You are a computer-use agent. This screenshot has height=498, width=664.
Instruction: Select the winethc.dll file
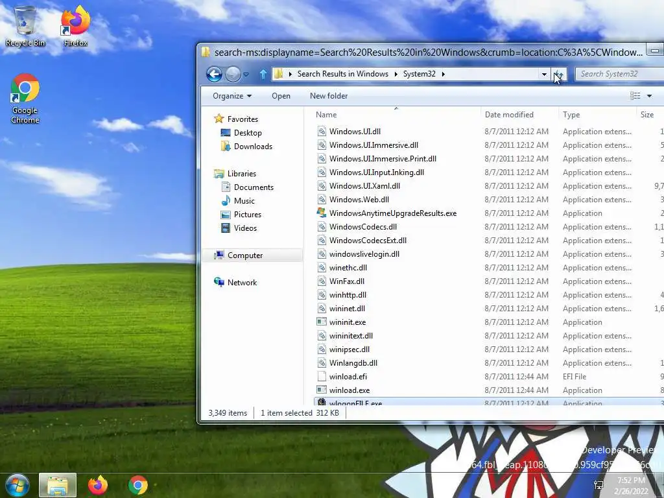348,268
